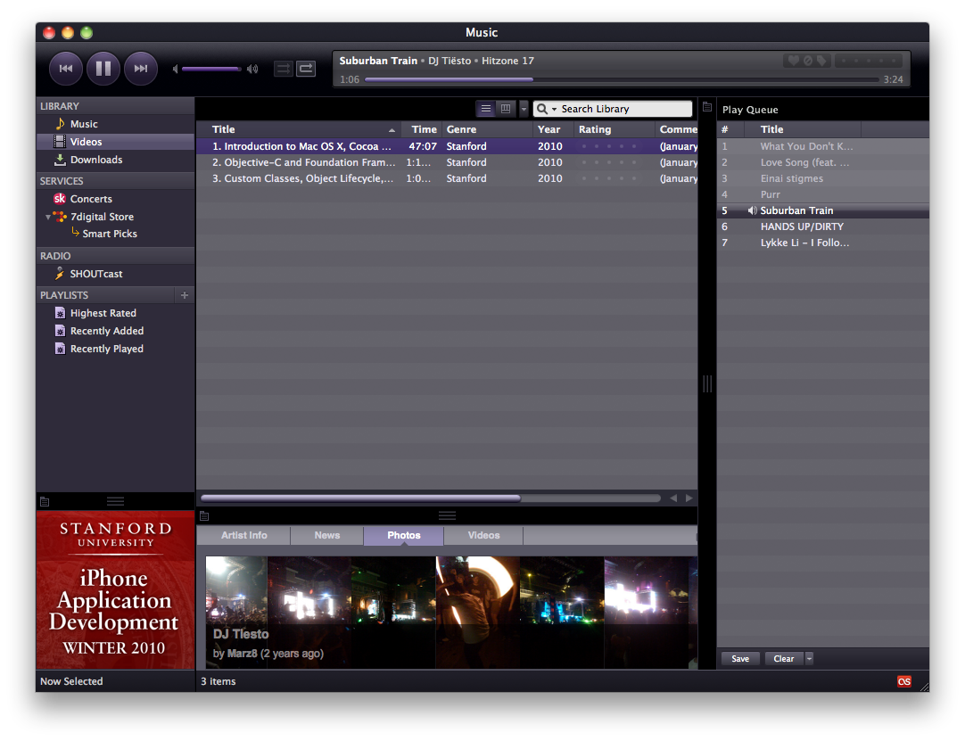Switch to the News tab
This screenshot has height=741, width=965.
[326, 535]
